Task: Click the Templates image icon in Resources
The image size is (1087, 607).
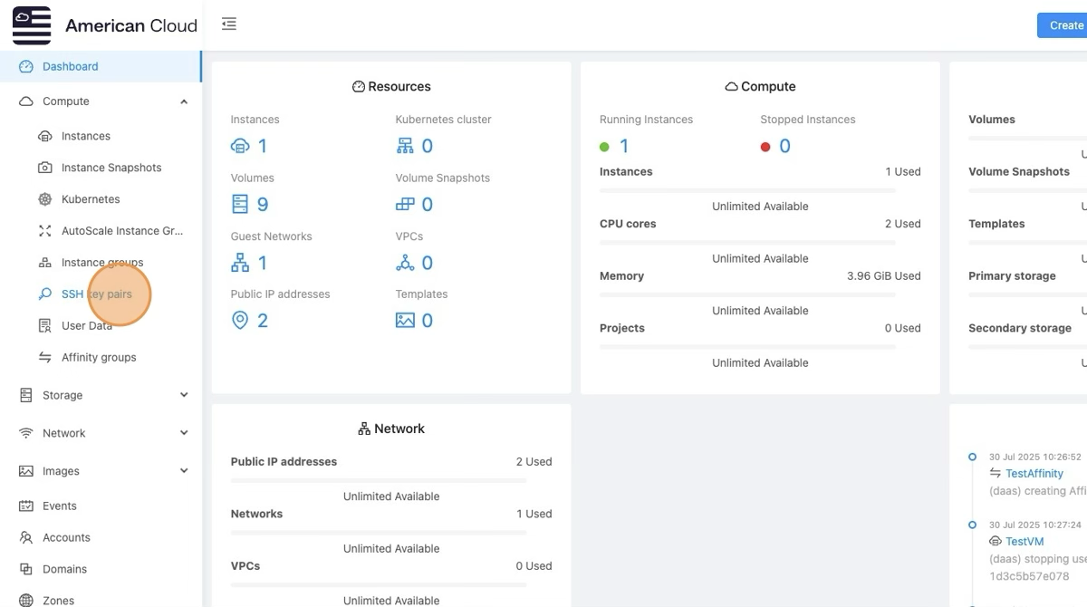Action: tap(405, 321)
